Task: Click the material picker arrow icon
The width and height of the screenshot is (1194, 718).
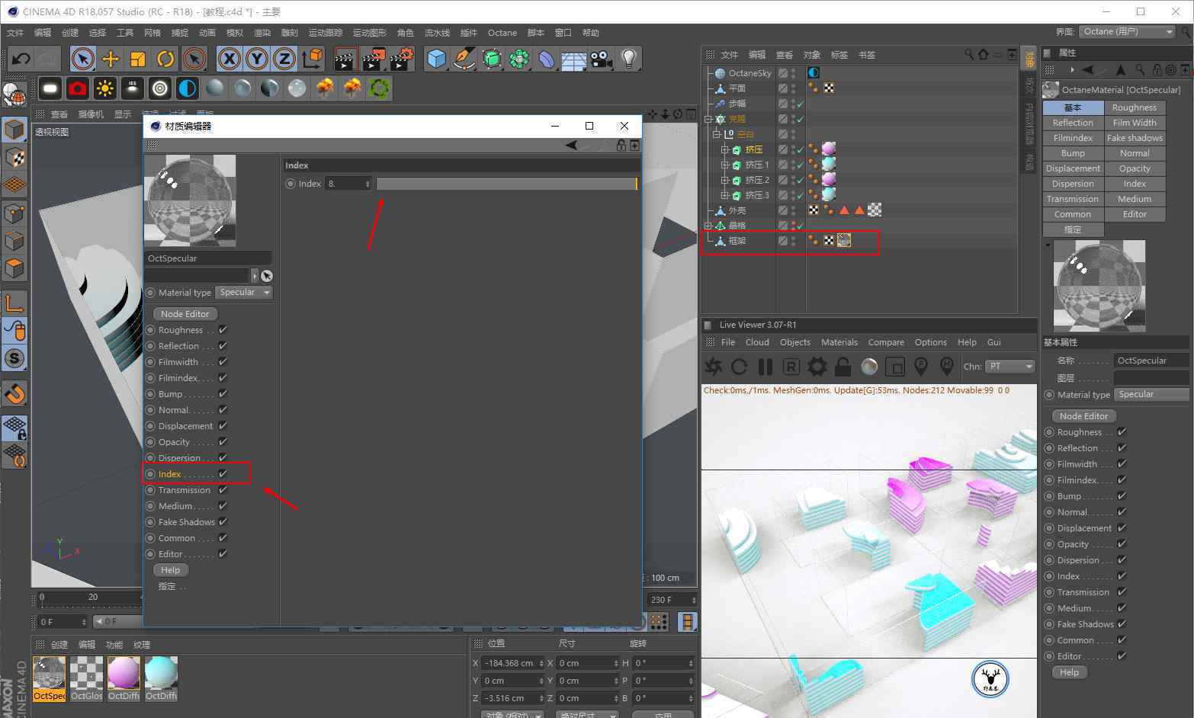Action: [267, 276]
